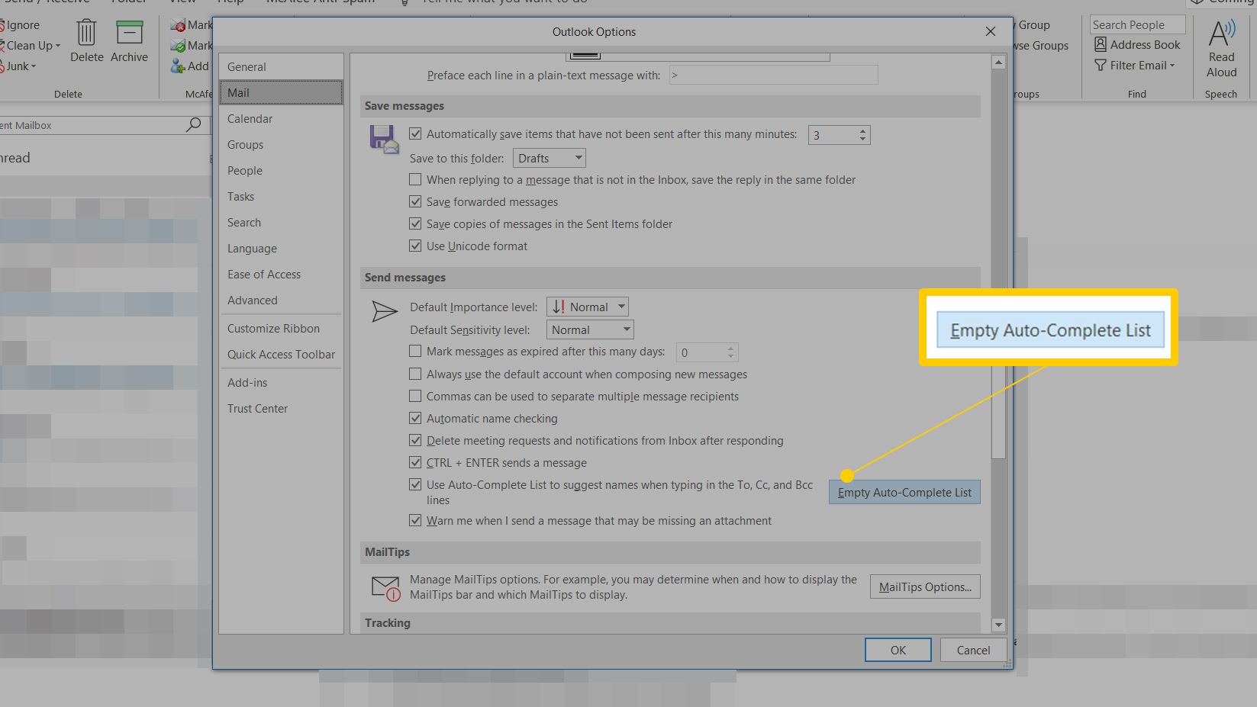Toggle delete meeting requests after responding checkbox

click(x=415, y=440)
